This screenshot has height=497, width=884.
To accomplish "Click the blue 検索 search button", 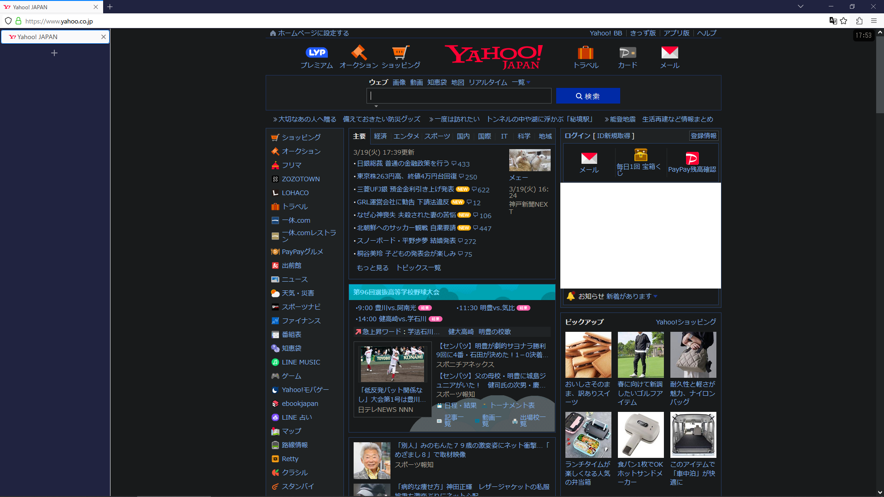I will (588, 96).
